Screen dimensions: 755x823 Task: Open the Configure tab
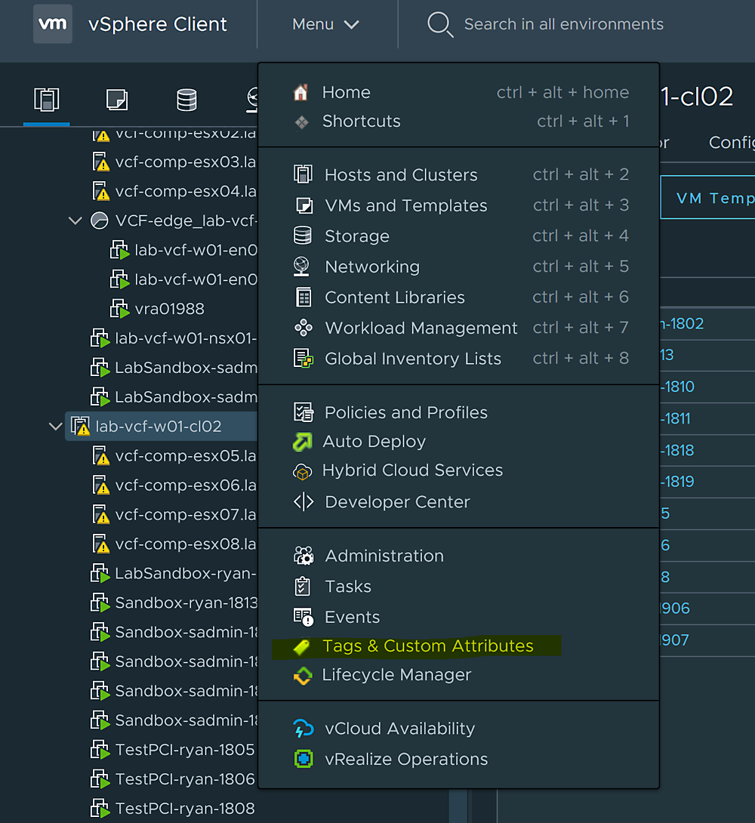[732, 142]
